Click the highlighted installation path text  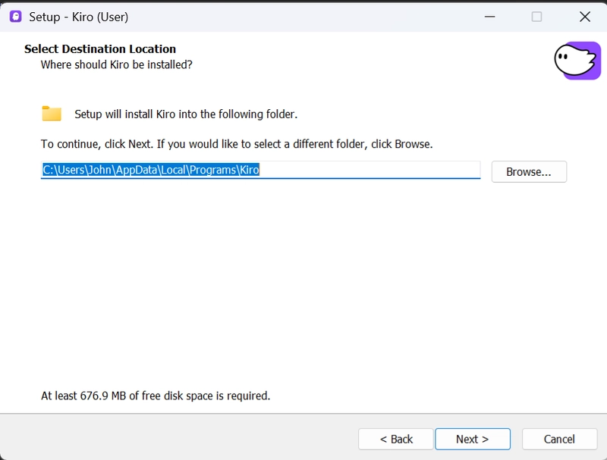150,170
